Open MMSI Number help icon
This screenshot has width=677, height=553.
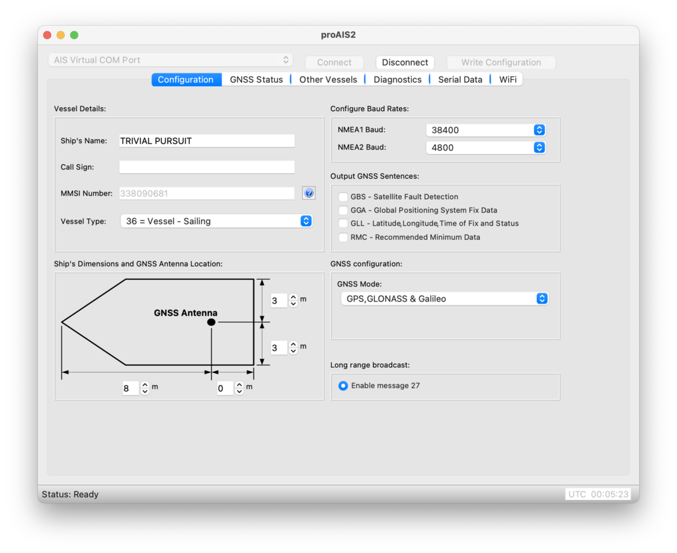[x=309, y=193]
